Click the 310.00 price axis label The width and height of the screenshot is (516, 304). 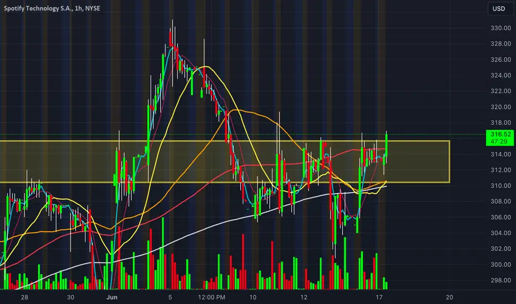[x=500, y=186]
